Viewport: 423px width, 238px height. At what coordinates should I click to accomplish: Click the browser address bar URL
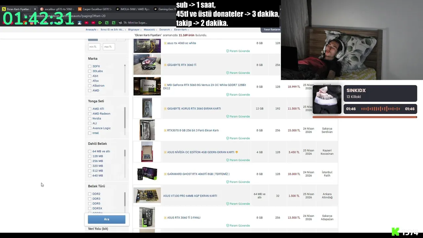tap(67, 16)
